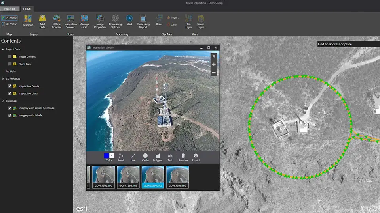Select the Image Centers layer name
The height and width of the screenshot is (213, 380).
pos(27,56)
